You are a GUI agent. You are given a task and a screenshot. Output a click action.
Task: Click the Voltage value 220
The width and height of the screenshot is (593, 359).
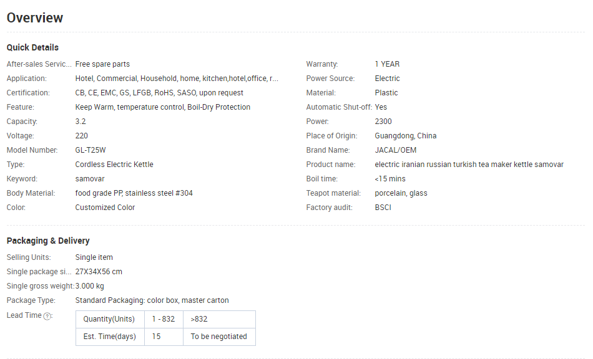(81, 136)
